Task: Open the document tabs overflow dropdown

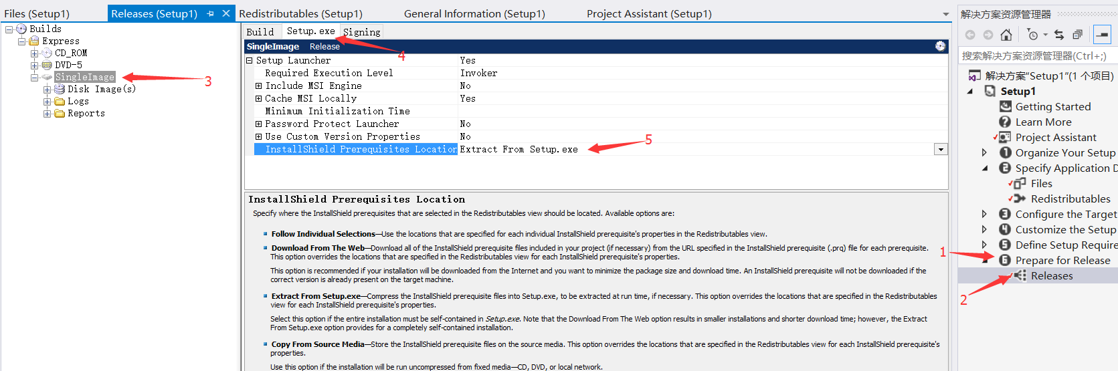Action: coord(946,14)
